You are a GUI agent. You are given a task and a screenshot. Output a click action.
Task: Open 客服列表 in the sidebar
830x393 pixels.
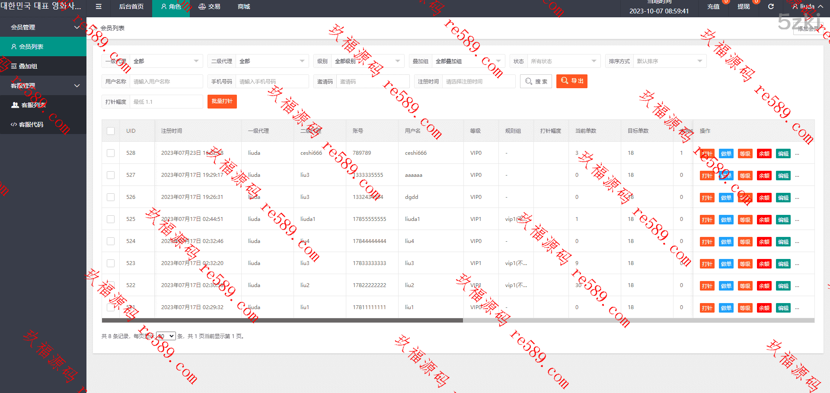pyautogui.click(x=33, y=105)
